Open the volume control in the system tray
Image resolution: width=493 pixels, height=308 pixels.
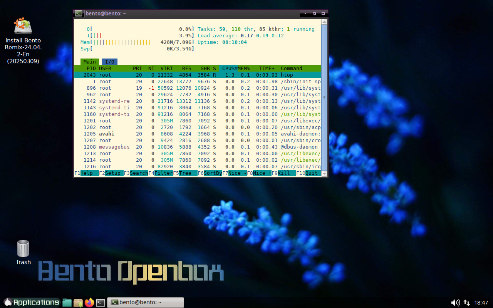(456, 303)
